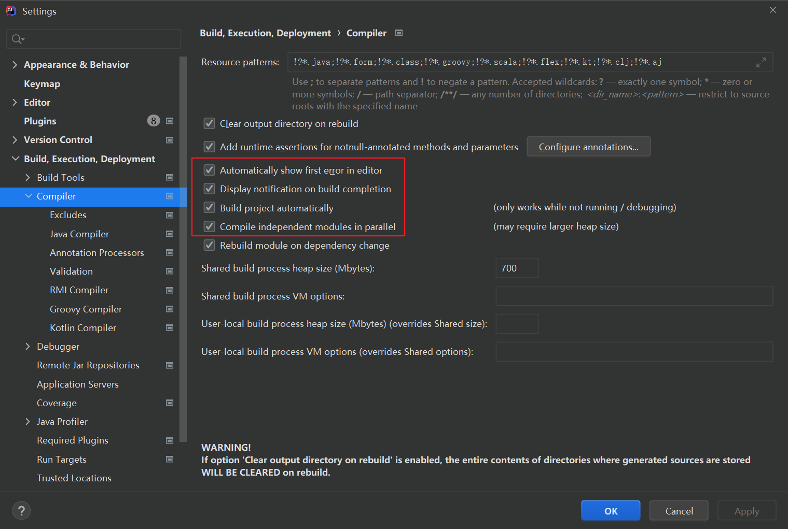Viewport: 788px width, 529px height.
Task: Click the project settings icon beside Coverage
Action: pos(170,403)
